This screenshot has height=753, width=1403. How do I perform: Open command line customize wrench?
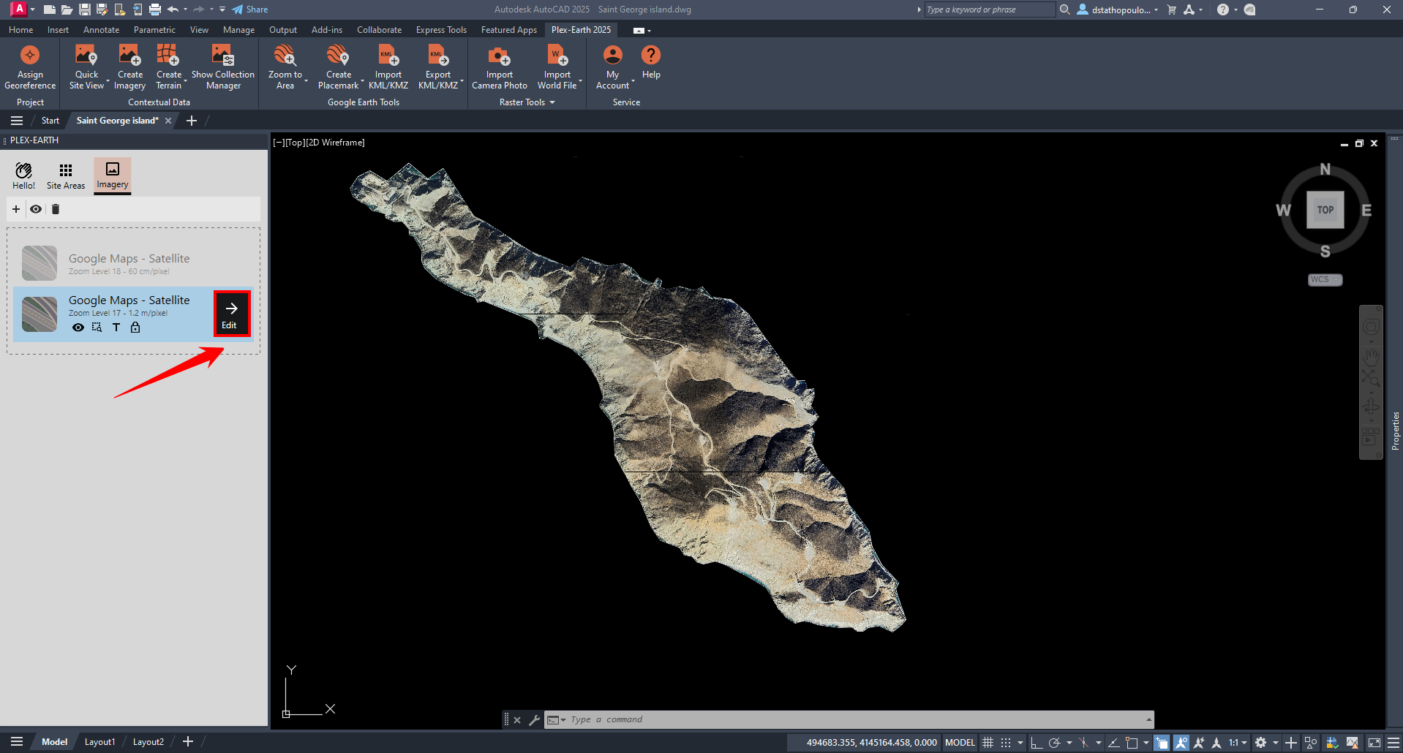[x=535, y=719]
